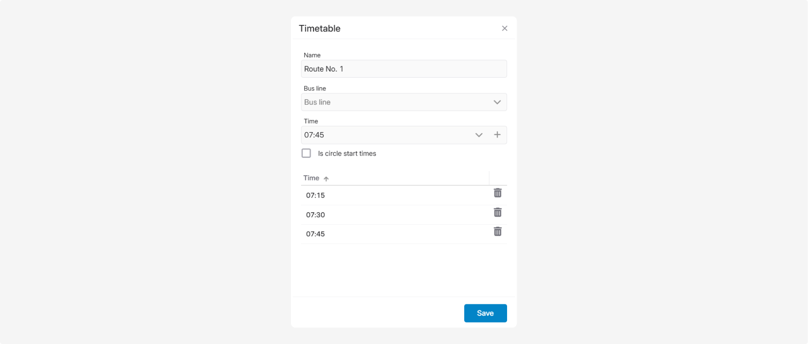The width and height of the screenshot is (808, 344).
Task: Save the timetable
Action: tap(485, 313)
